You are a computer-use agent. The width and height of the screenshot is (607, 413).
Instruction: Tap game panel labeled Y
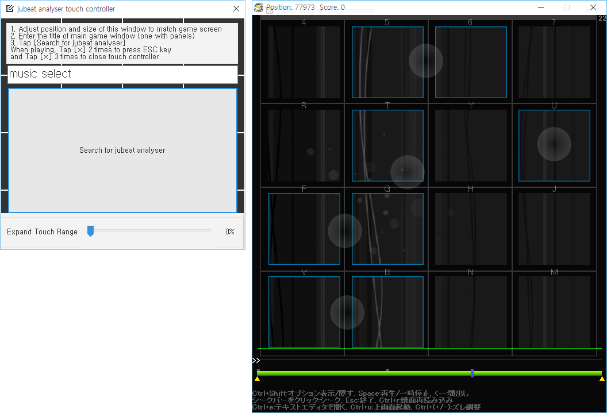(x=471, y=145)
